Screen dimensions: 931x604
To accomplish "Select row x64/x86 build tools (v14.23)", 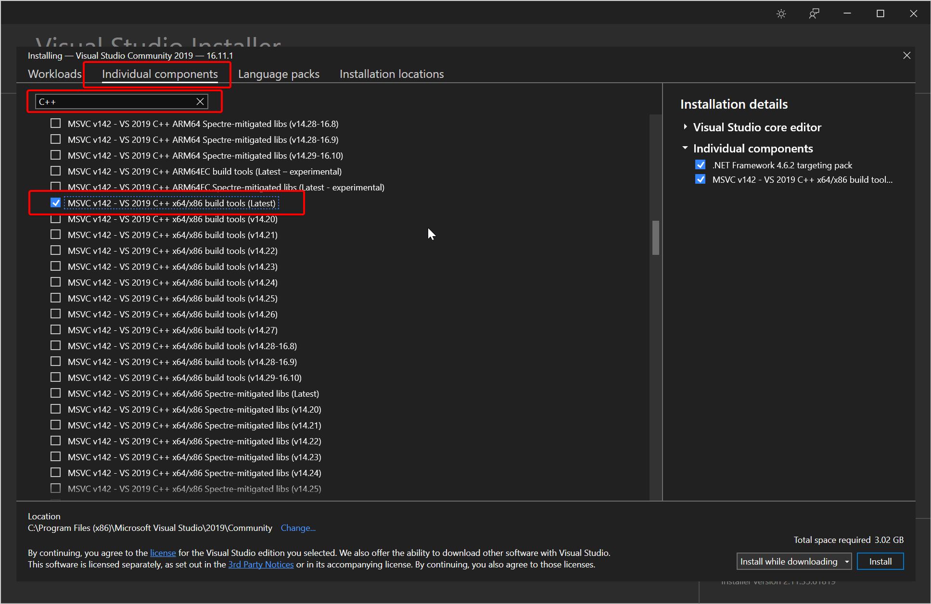I will click(x=172, y=266).
